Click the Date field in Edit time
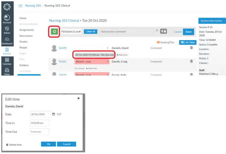Image resolution: width=226 pixels, height=154 pixels. click(40, 114)
